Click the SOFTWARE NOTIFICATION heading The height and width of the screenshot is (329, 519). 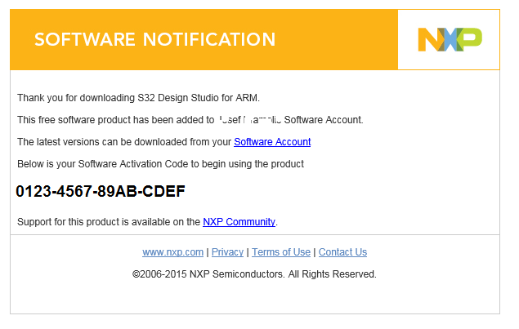pyautogui.click(x=155, y=39)
